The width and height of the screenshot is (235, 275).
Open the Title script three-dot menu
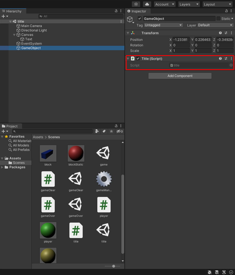click(231, 59)
